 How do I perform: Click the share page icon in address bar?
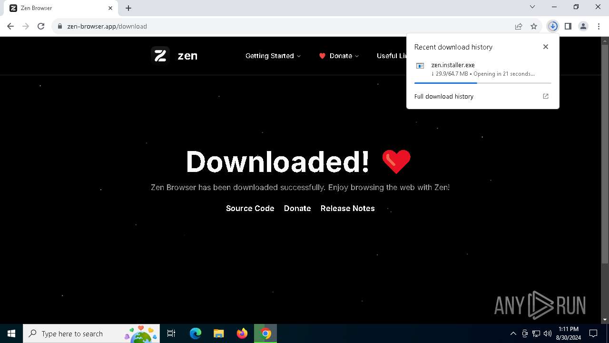pyautogui.click(x=519, y=26)
